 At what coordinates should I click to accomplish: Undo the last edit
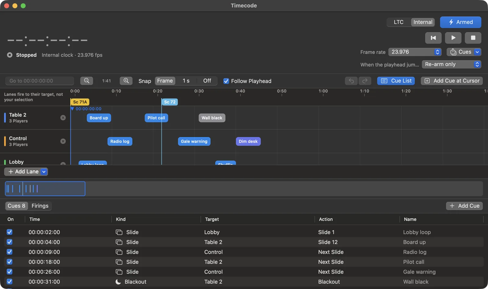pos(351,81)
